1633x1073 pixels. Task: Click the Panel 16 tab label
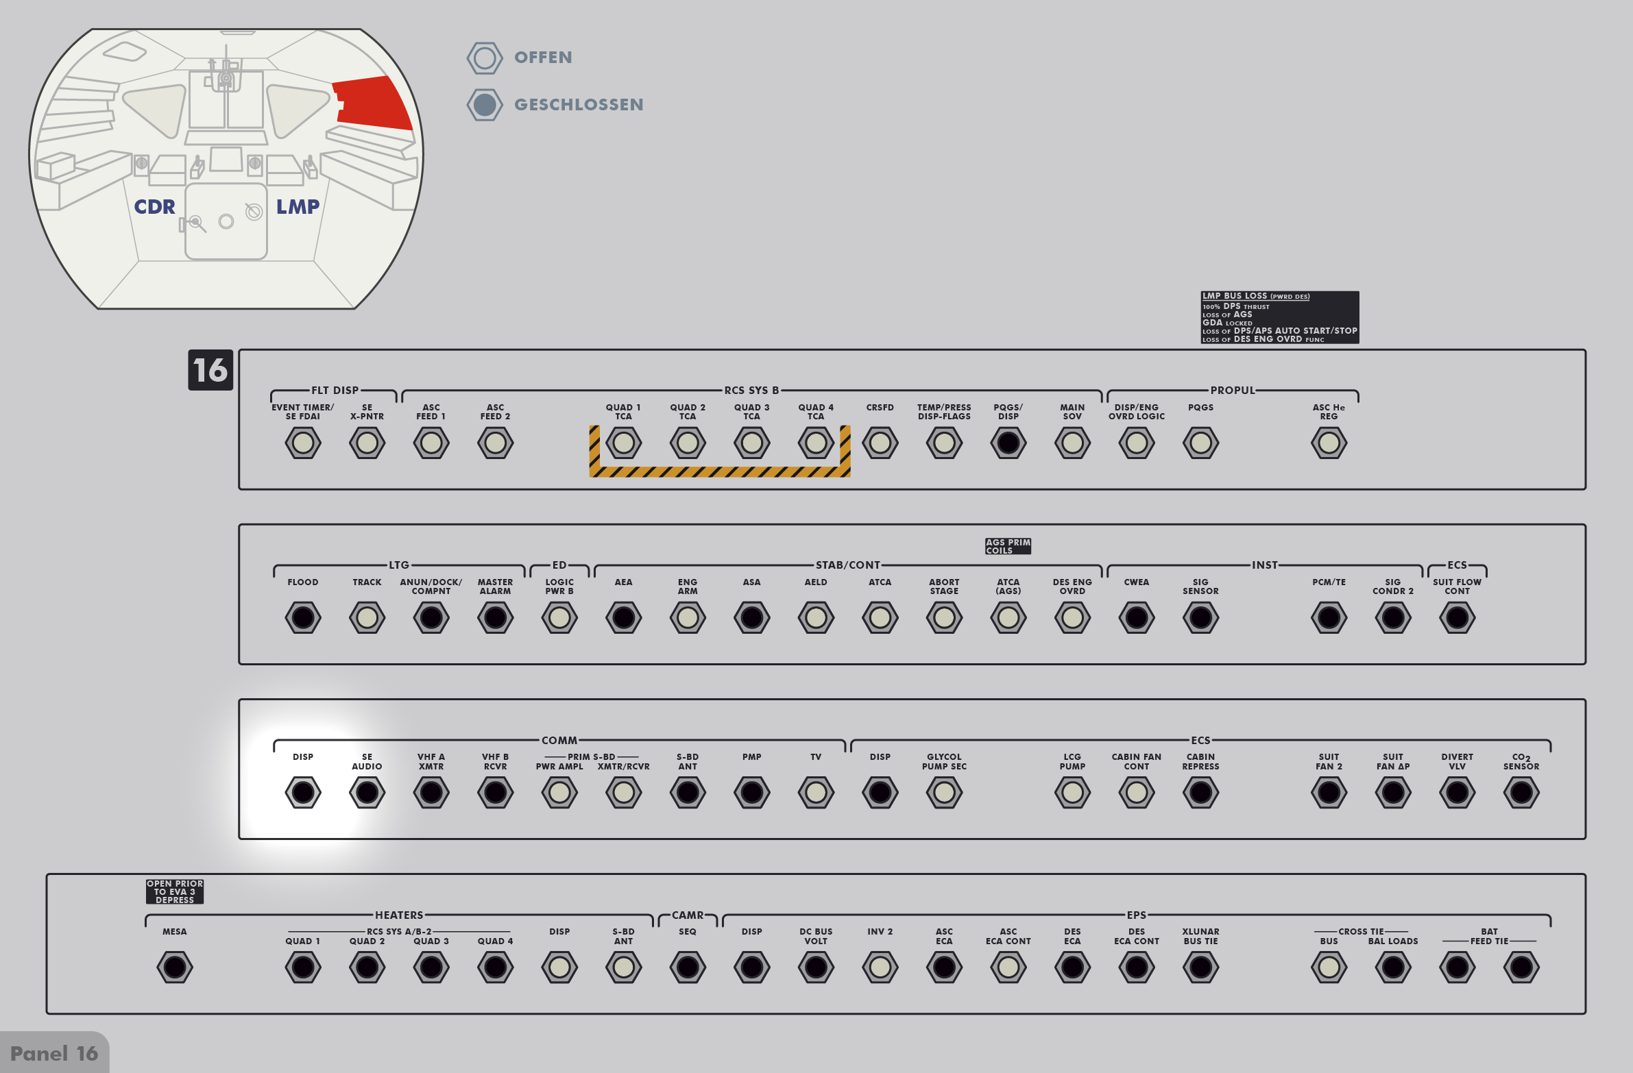(54, 1053)
